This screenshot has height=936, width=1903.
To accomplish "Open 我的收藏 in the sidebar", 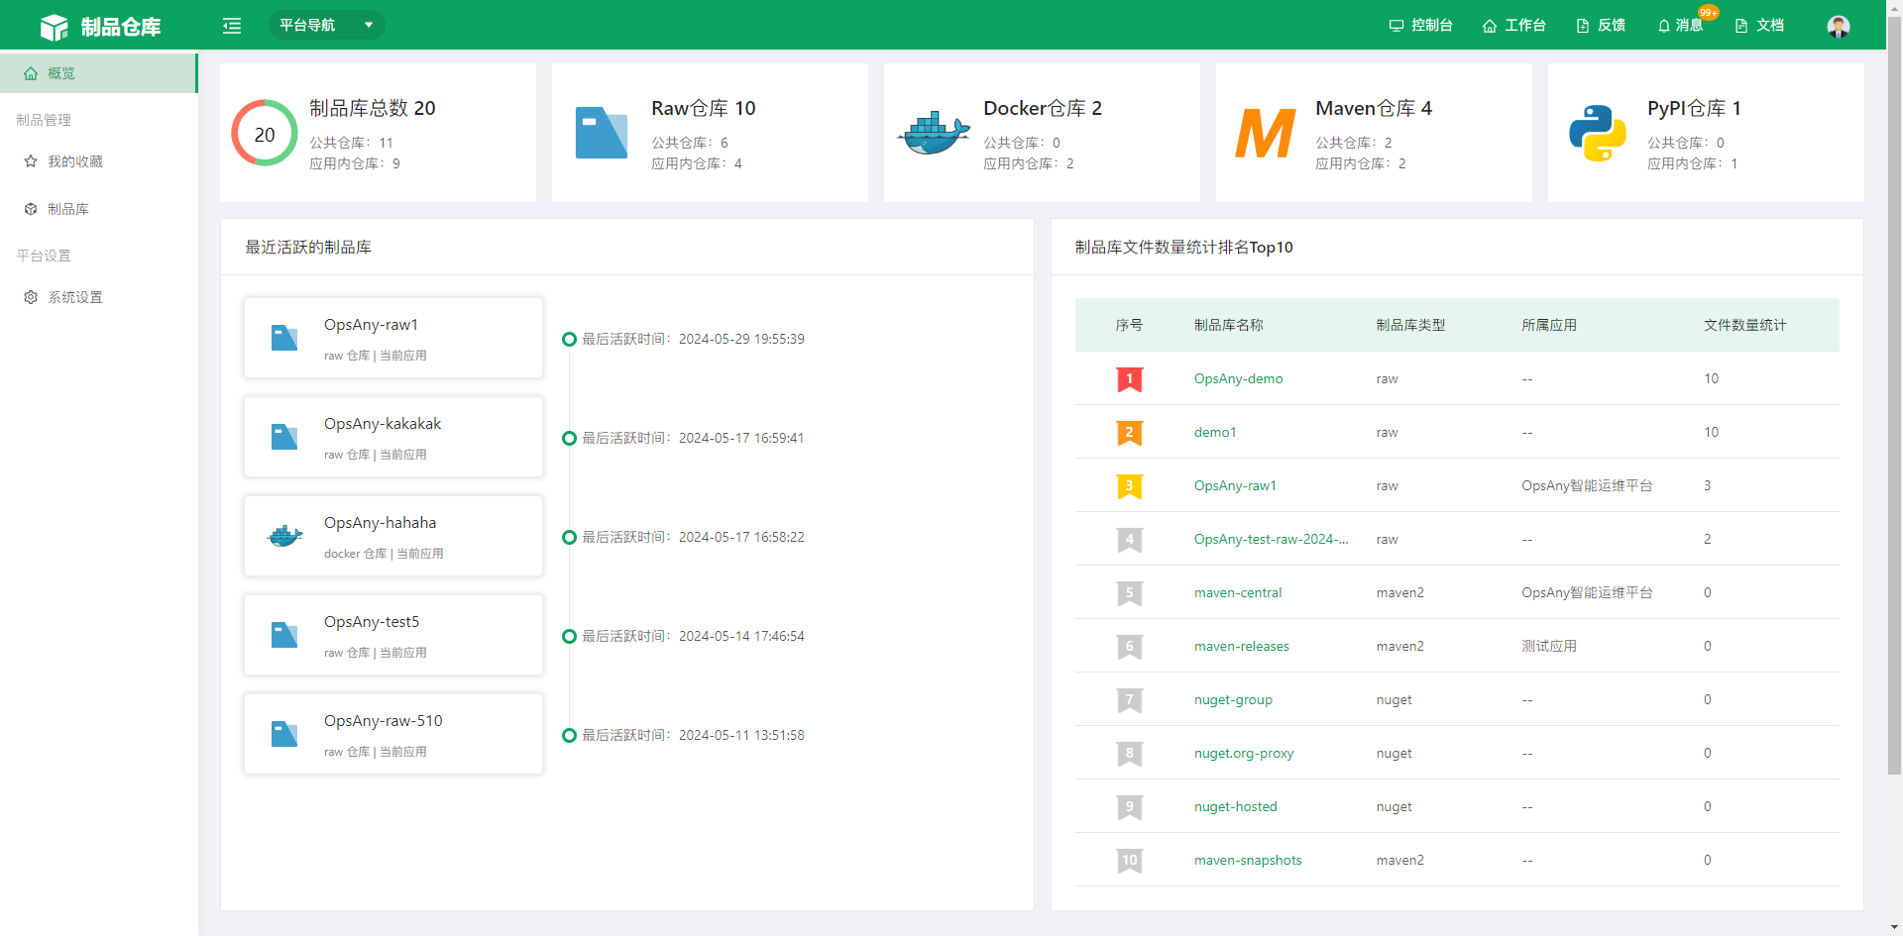I will pos(98,161).
